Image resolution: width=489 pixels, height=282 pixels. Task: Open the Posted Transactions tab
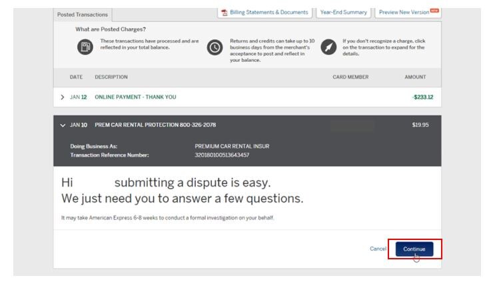[83, 15]
